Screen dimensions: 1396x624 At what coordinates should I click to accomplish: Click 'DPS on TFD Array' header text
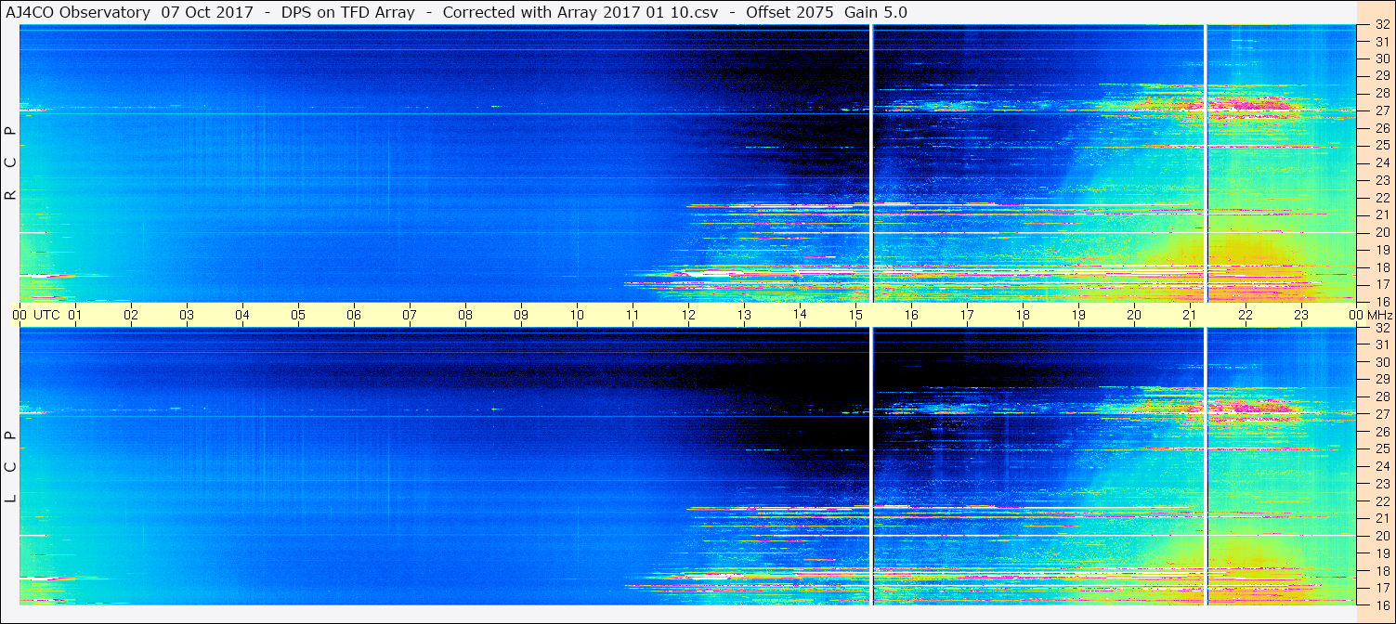click(x=348, y=12)
